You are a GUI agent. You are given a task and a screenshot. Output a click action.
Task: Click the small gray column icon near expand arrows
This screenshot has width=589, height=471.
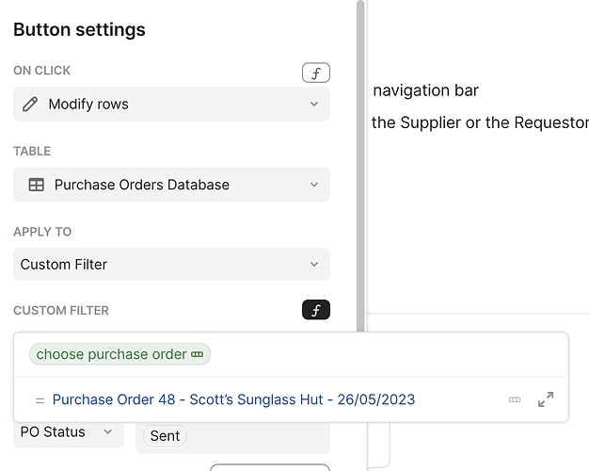coord(515,399)
